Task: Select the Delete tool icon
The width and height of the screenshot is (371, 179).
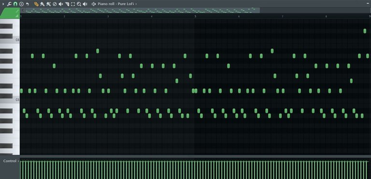Action: point(55,4)
